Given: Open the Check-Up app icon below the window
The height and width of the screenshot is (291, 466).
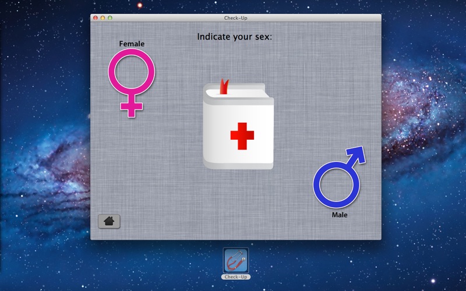Looking at the screenshot, I should click(x=235, y=260).
